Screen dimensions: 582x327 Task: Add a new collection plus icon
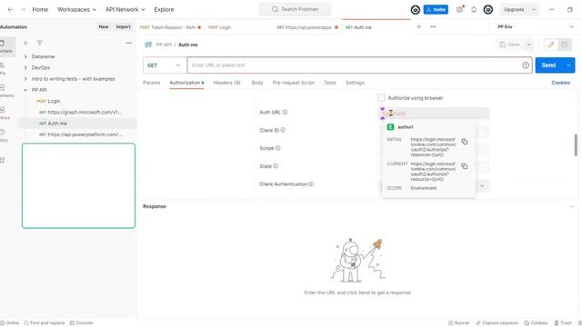point(25,43)
